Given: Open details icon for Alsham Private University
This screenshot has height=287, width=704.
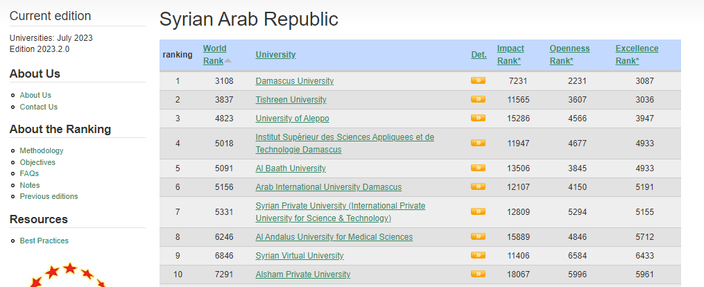Looking at the screenshot, I should pos(478,274).
